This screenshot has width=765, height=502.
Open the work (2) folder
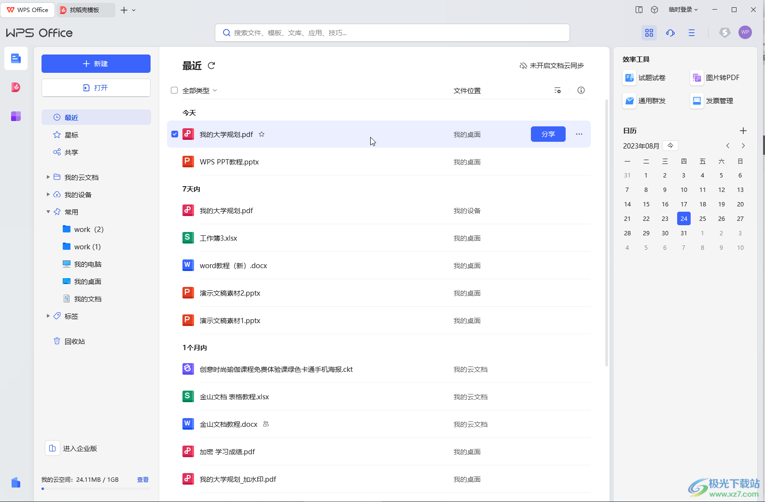coord(83,229)
